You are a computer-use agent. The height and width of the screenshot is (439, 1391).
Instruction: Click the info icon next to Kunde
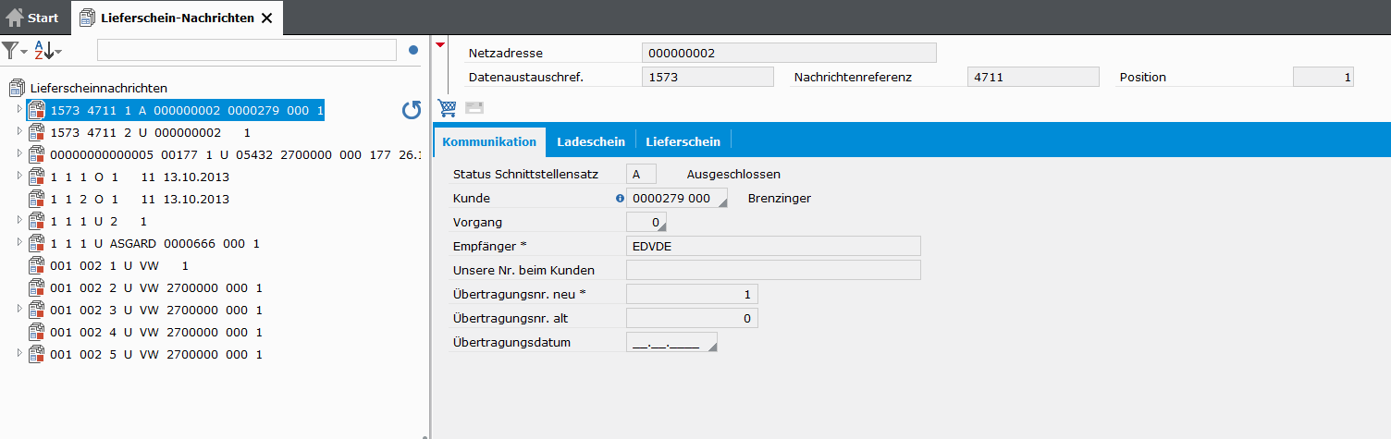tap(620, 199)
